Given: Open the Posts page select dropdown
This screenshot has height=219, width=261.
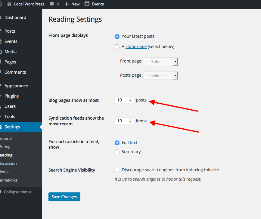Looking at the screenshot, I should point(161,76).
